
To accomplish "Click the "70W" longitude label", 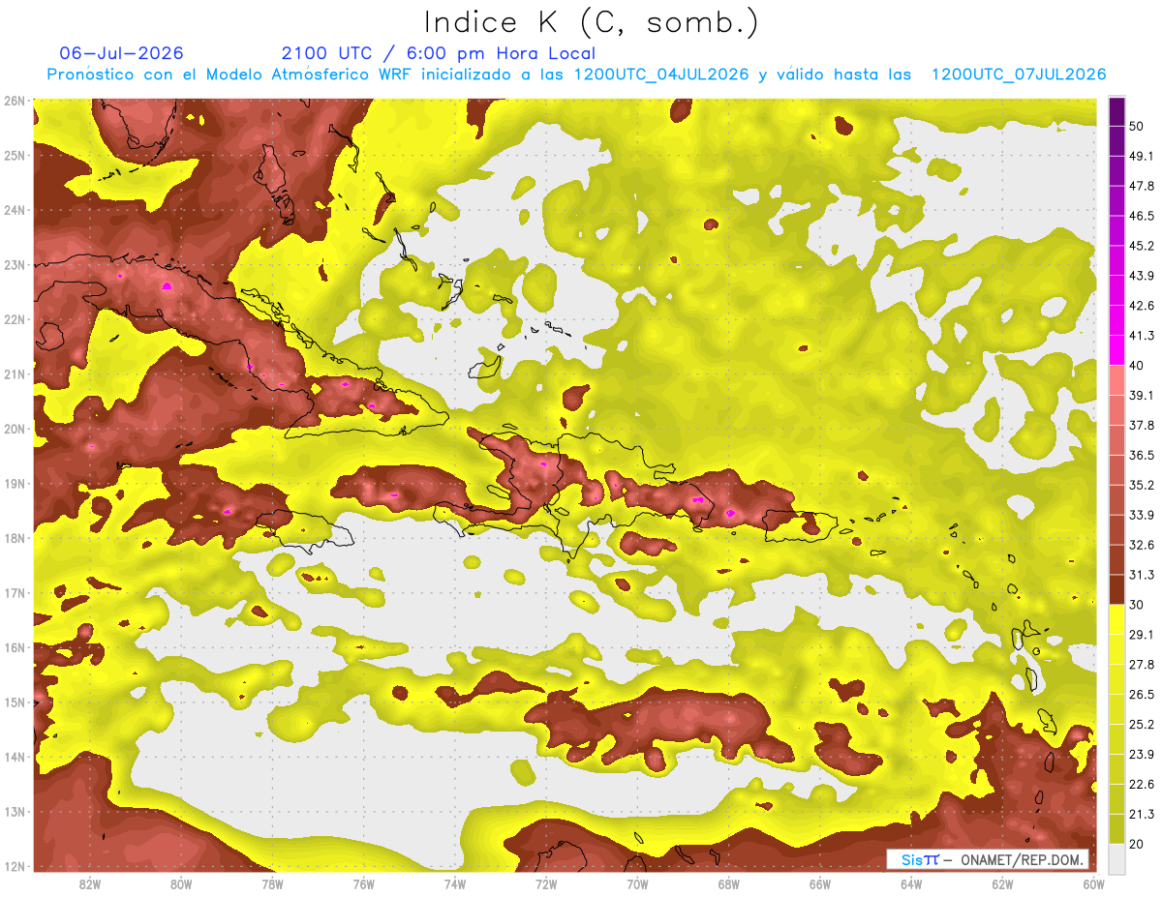I will click(x=637, y=884).
